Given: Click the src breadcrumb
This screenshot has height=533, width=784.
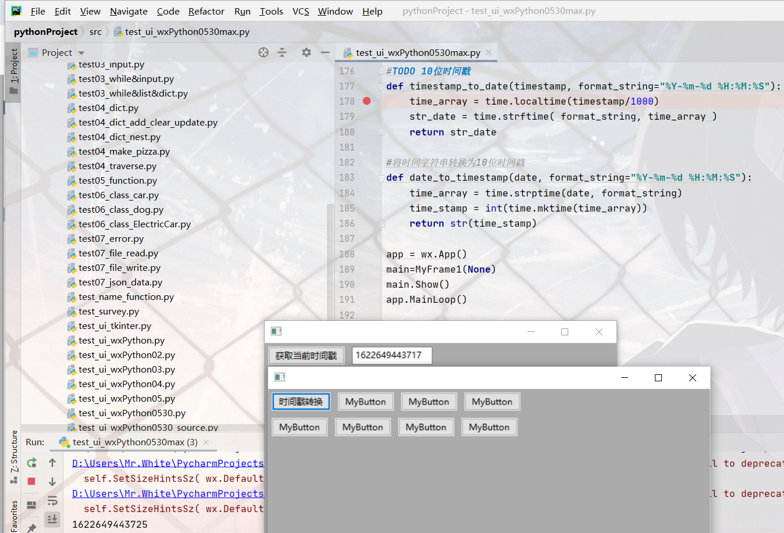Looking at the screenshot, I should pyautogui.click(x=95, y=32).
